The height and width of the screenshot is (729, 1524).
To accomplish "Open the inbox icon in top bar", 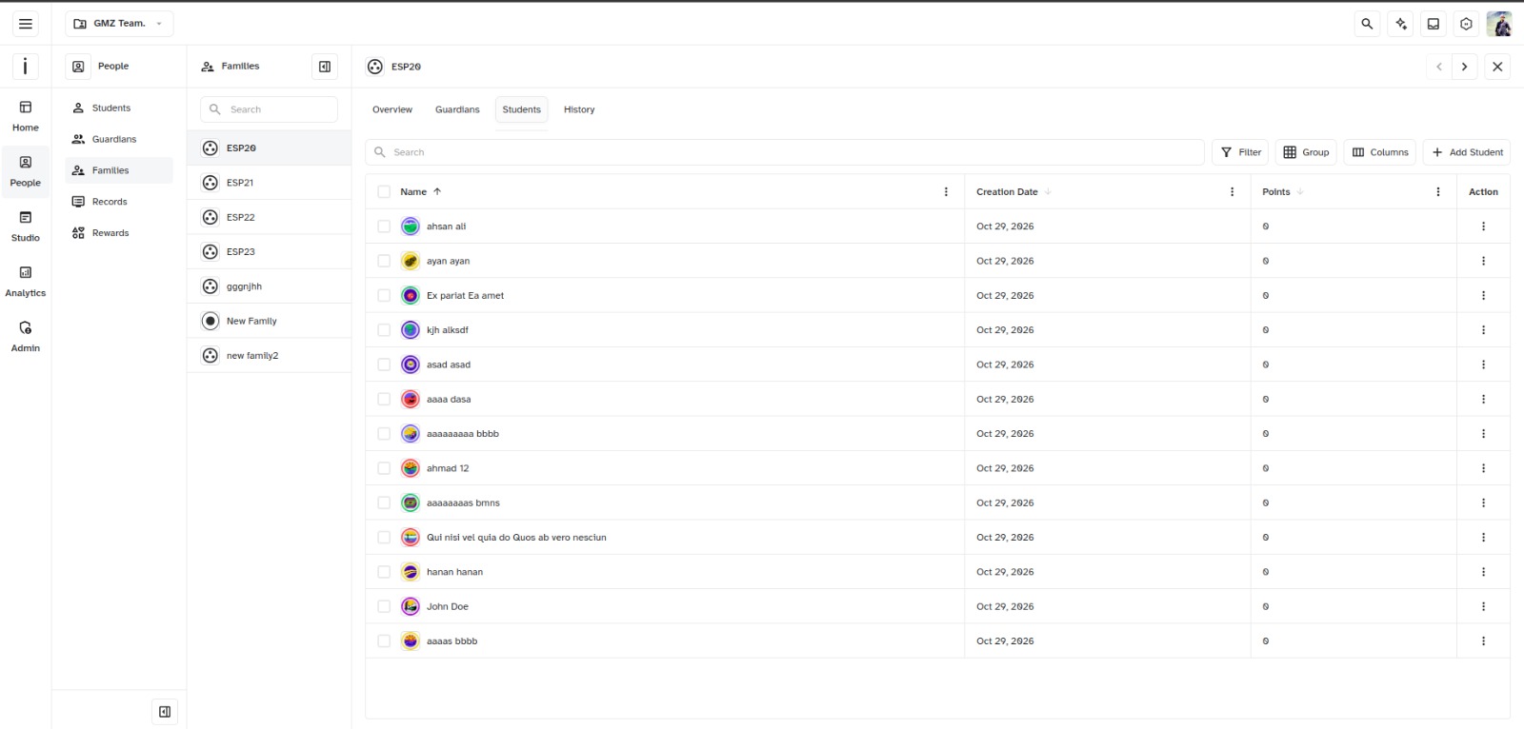I will click(x=1434, y=24).
